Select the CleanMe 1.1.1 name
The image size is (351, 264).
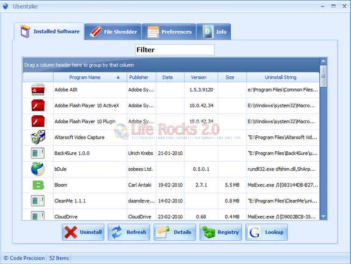[70, 201]
